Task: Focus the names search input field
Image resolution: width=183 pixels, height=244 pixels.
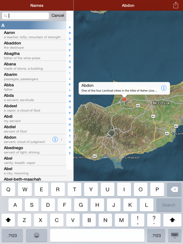Action: point(25,16)
